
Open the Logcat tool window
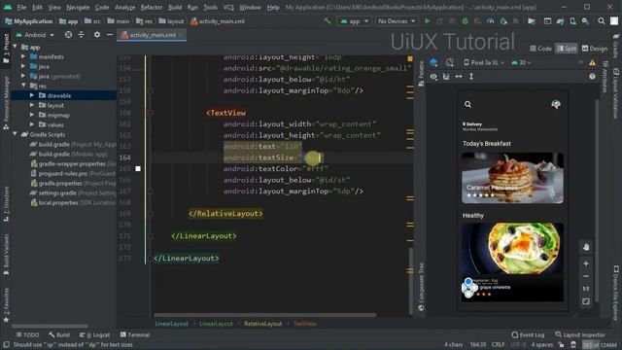click(x=94, y=334)
